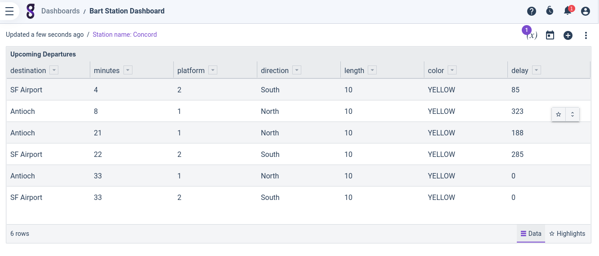The image size is (599, 256).
Task: Go to the Dashboards breadcrumb link
Action: point(60,11)
